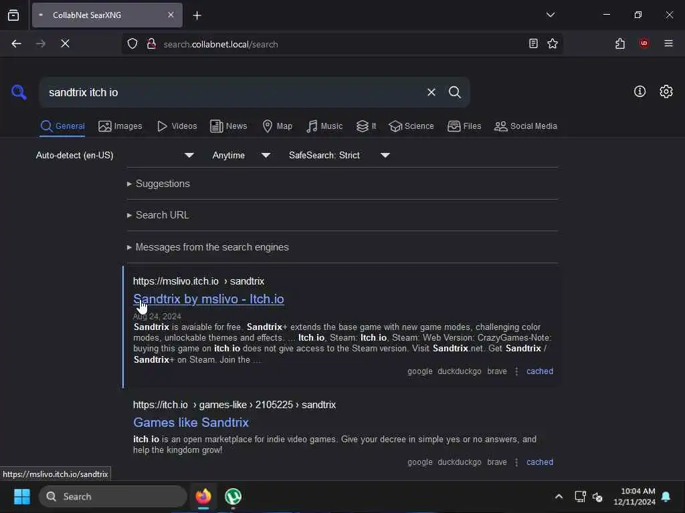Image resolution: width=685 pixels, height=513 pixels.
Task: Launch Firefox from the taskbar
Action: [203, 496]
